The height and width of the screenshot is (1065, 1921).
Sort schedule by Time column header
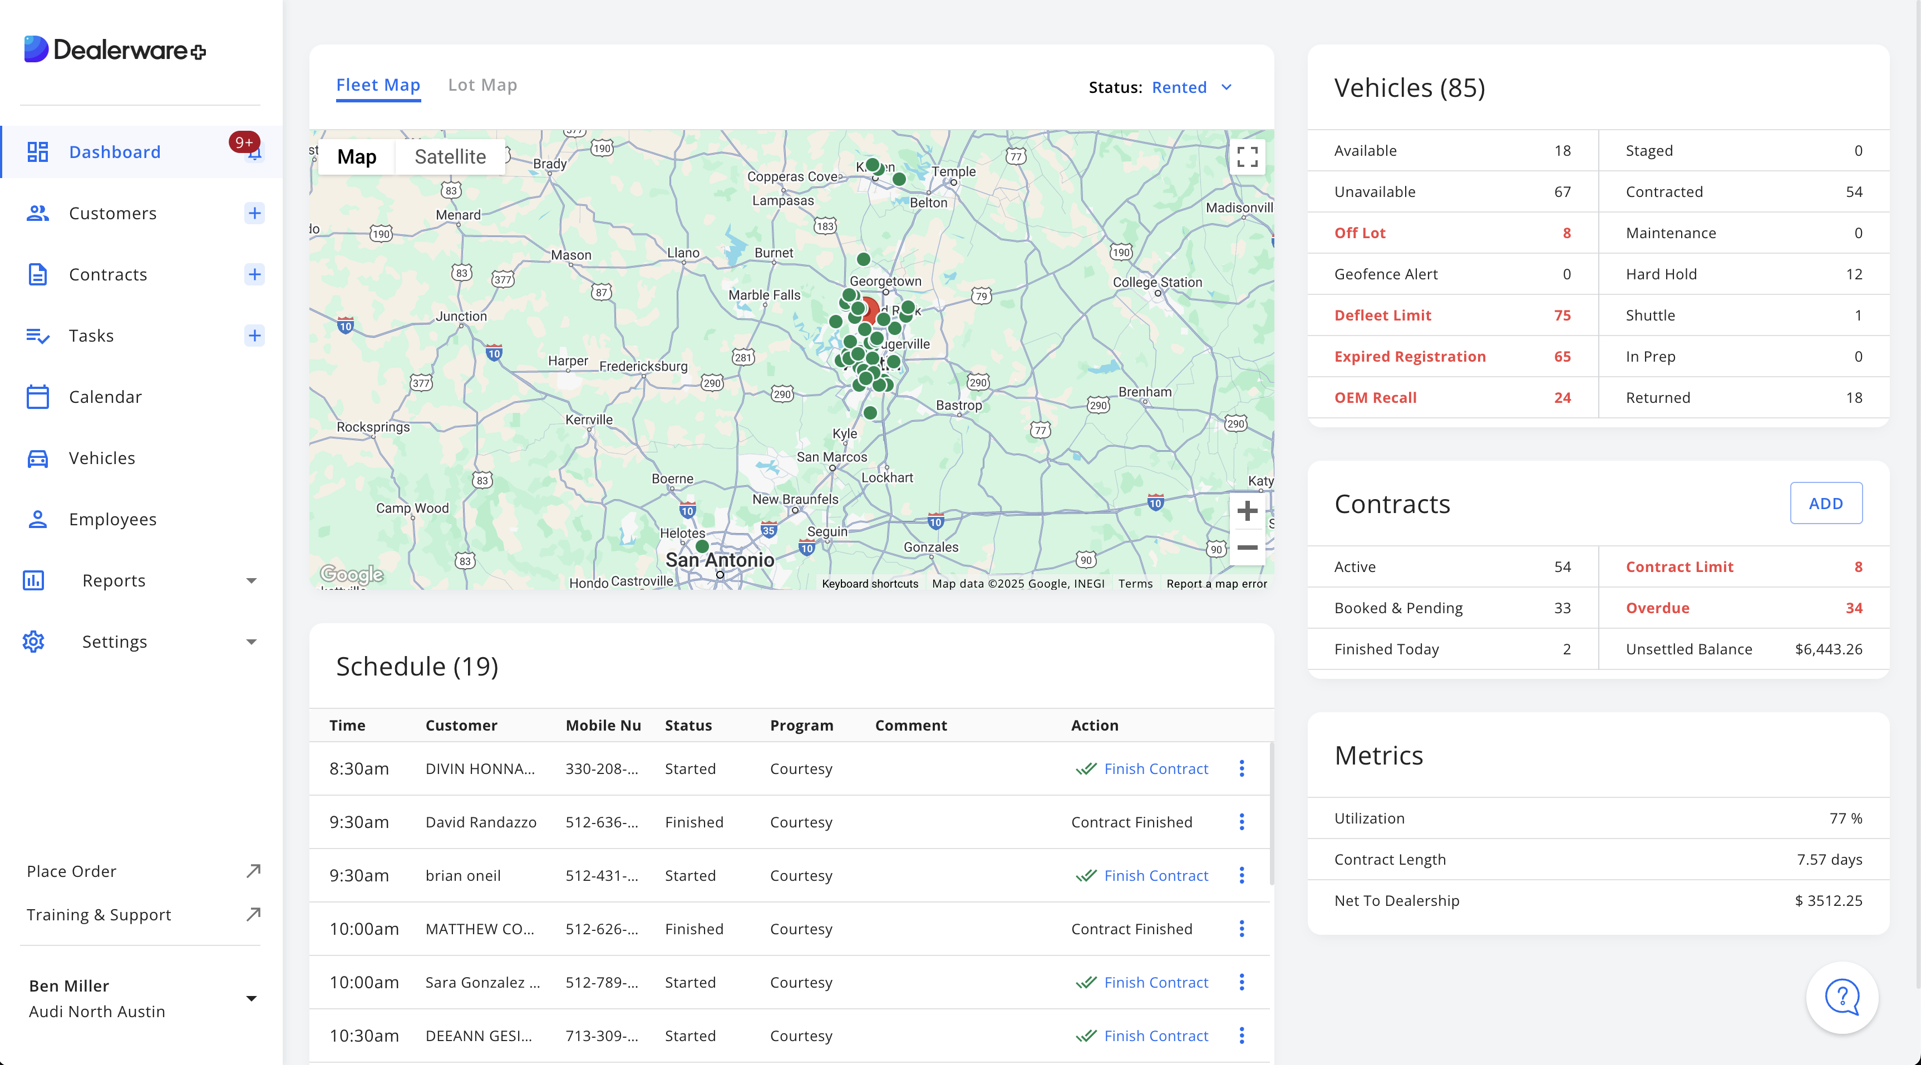click(x=347, y=725)
